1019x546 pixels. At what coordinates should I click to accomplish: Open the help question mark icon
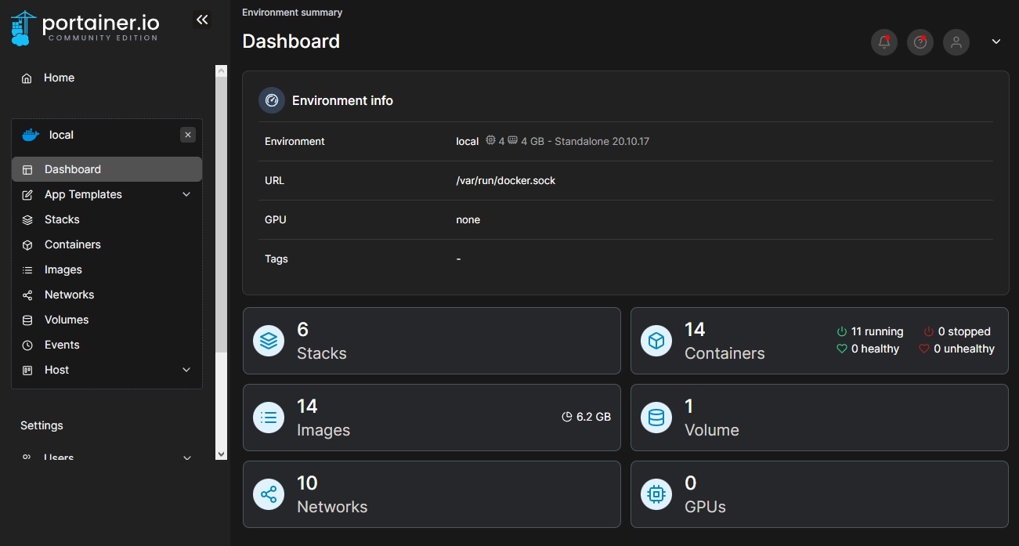[920, 42]
